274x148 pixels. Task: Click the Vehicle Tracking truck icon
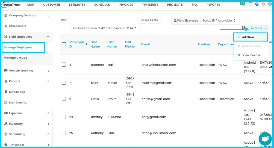click(6, 71)
